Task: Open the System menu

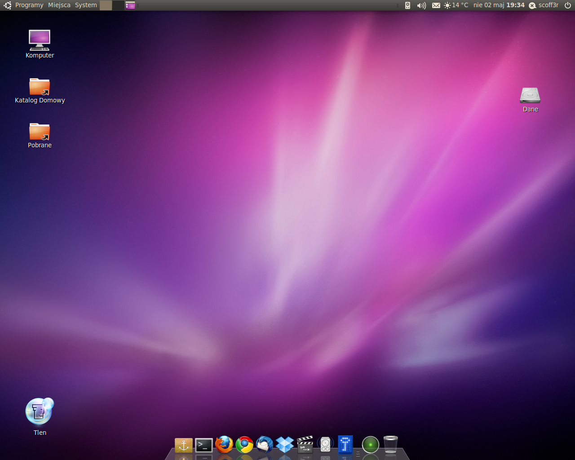Action: (x=86, y=5)
